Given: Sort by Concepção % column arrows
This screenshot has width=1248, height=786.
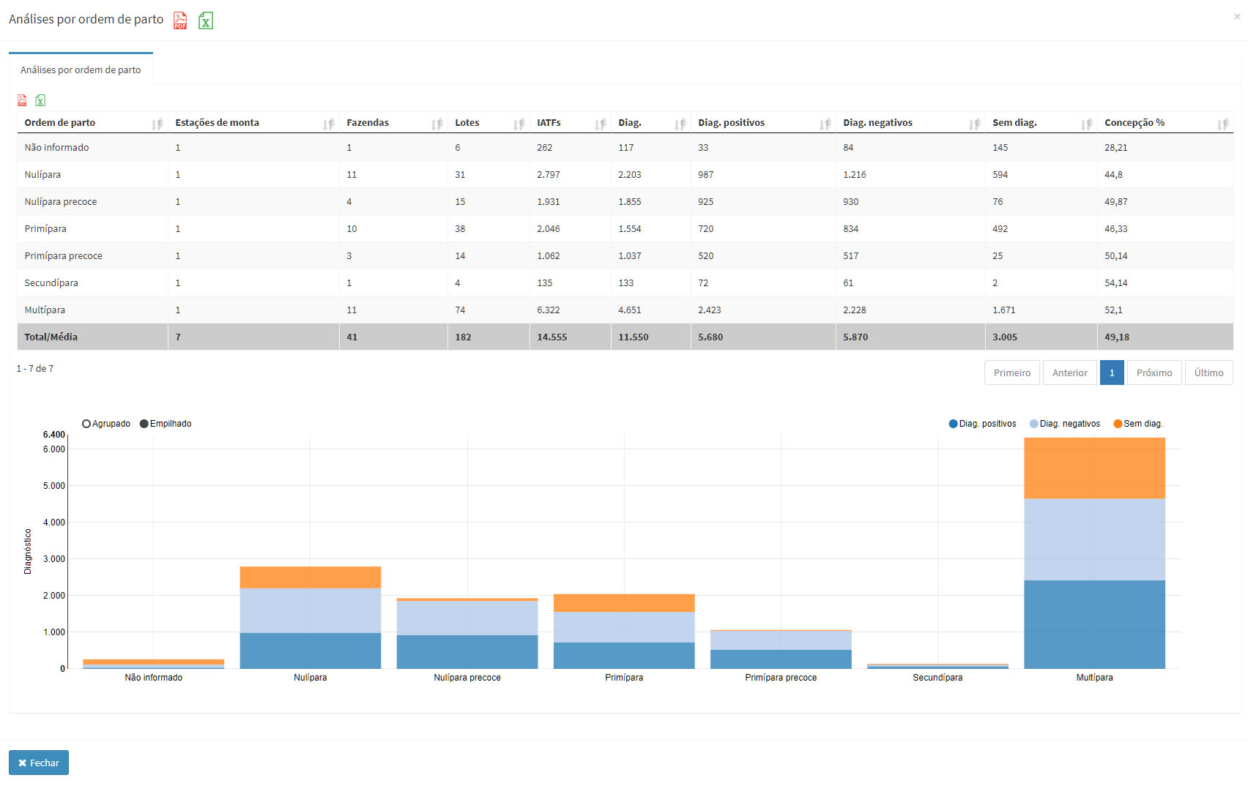Looking at the screenshot, I should coord(1222,124).
